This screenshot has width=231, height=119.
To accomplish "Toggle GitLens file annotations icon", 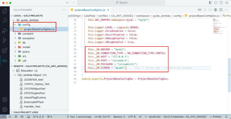I will pyautogui.click(x=215, y=10).
